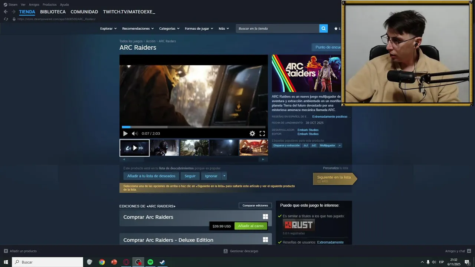
Task: Open developer Embark Studios link
Action: point(308,130)
